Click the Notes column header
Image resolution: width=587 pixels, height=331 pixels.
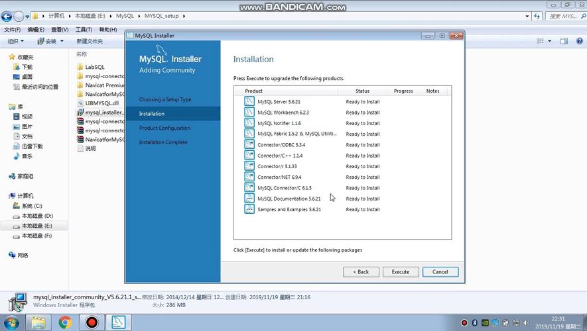tap(432, 91)
